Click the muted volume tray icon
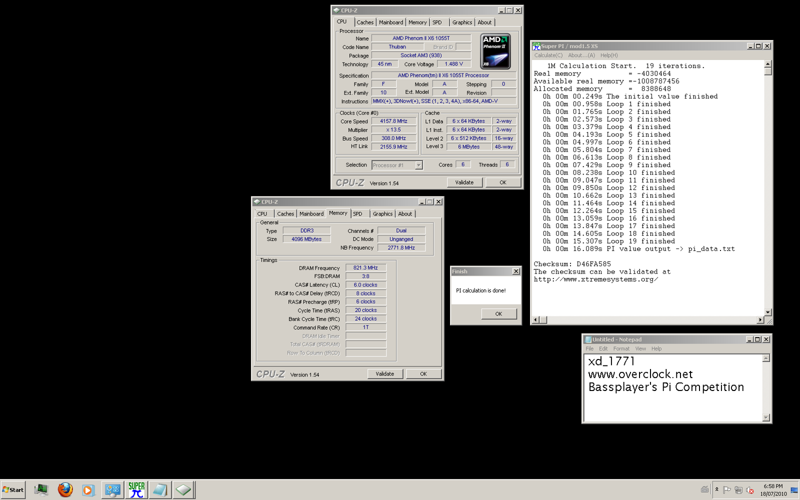 pos(750,490)
